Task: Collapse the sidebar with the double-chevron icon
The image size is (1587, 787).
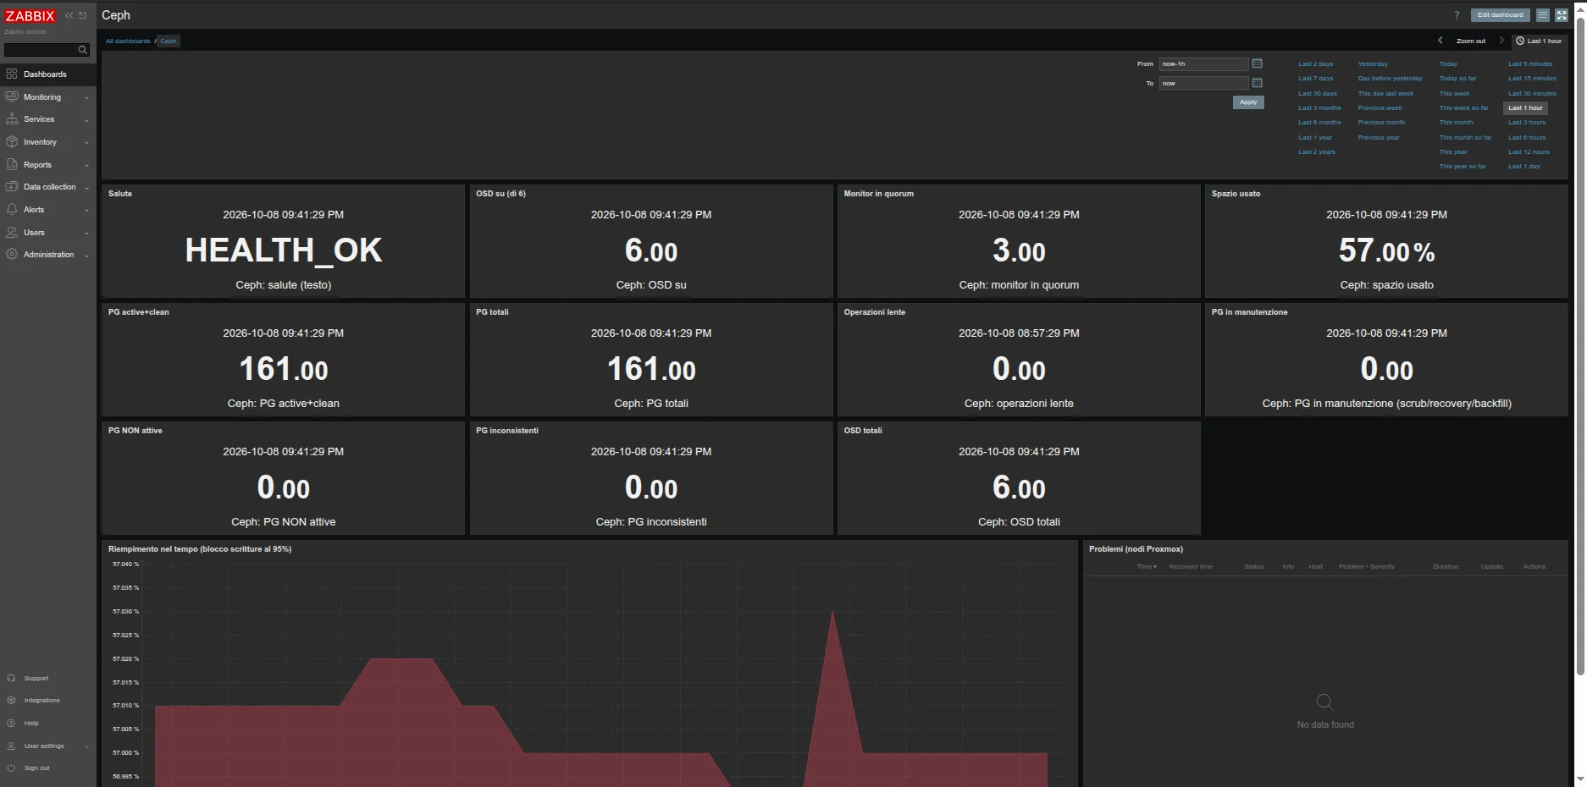Action: 69,15
